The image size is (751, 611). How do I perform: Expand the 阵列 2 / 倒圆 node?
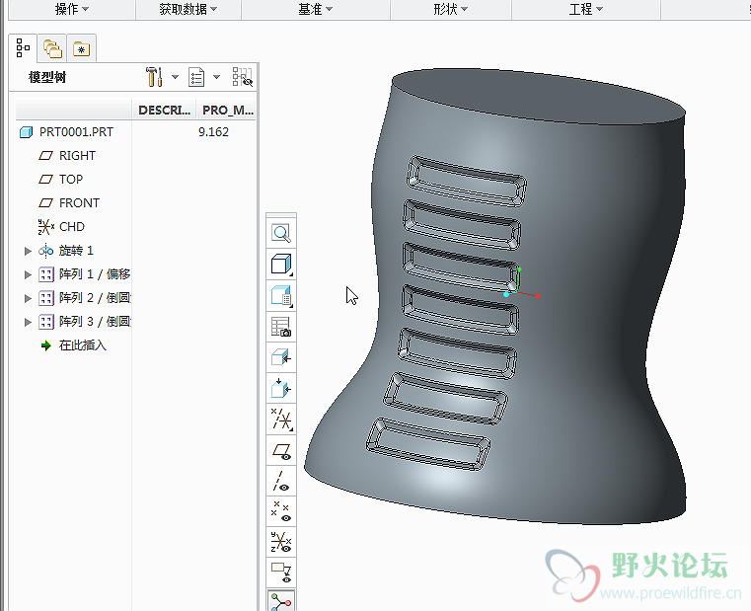click(28, 298)
